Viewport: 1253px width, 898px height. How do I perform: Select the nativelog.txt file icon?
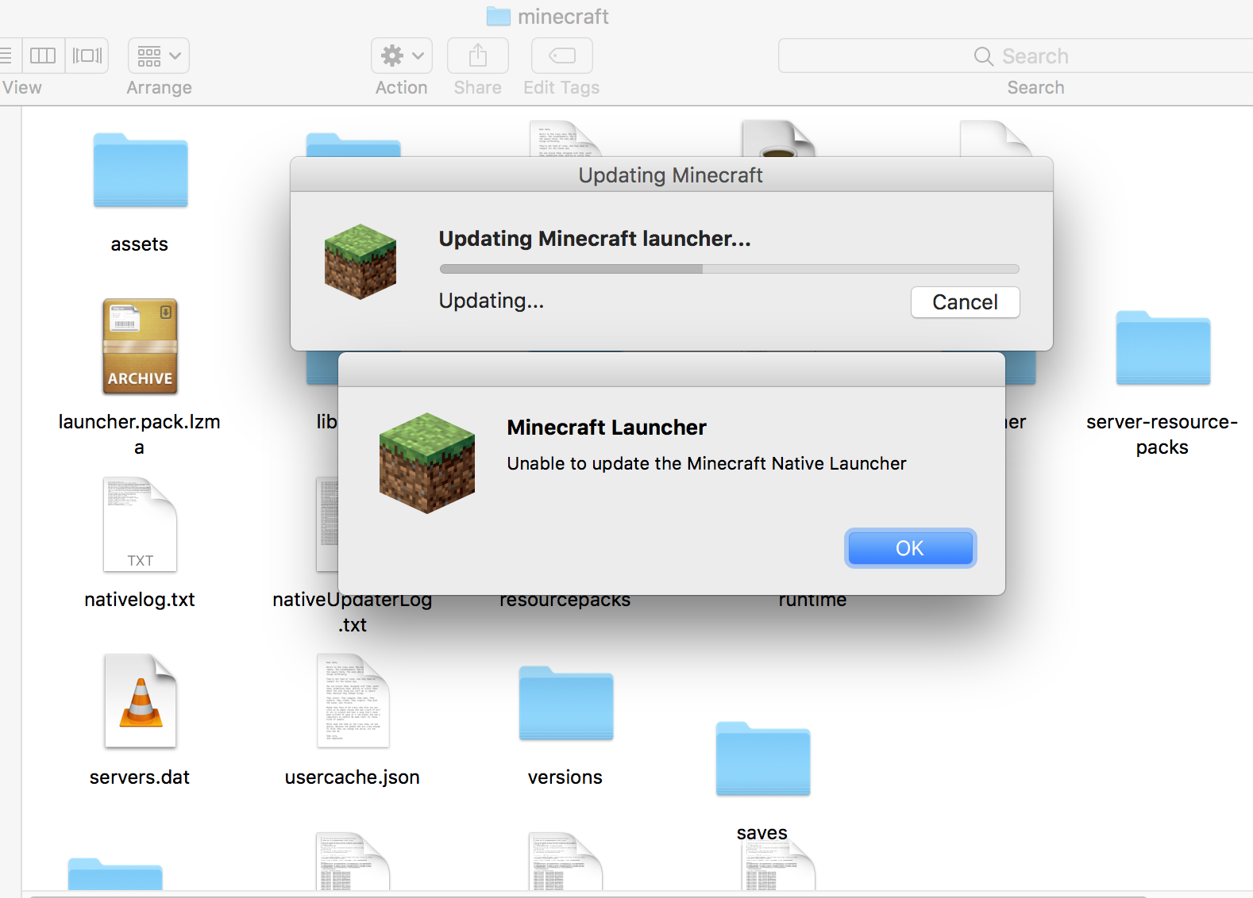coord(140,524)
